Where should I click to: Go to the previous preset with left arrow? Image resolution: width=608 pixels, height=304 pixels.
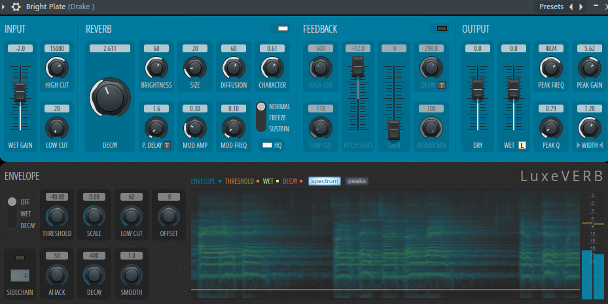[571, 7]
